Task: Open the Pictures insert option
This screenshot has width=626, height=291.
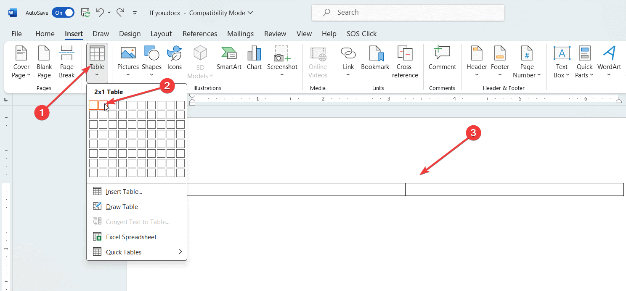Action: pos(128,62)
